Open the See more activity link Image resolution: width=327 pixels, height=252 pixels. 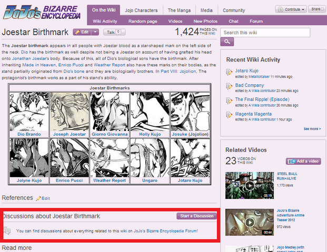tap(312, 129)
